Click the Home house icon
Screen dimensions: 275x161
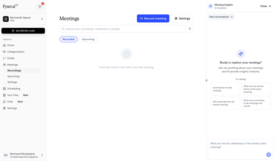4,45
